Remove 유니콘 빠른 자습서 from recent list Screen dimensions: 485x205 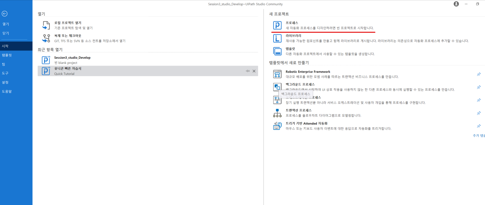click(254, 71)
